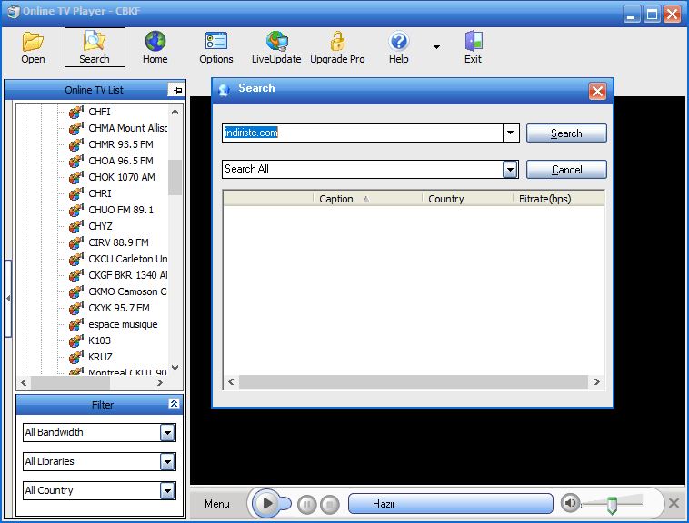Click the station icon beside CHYZ

click(x=76, y=226)
